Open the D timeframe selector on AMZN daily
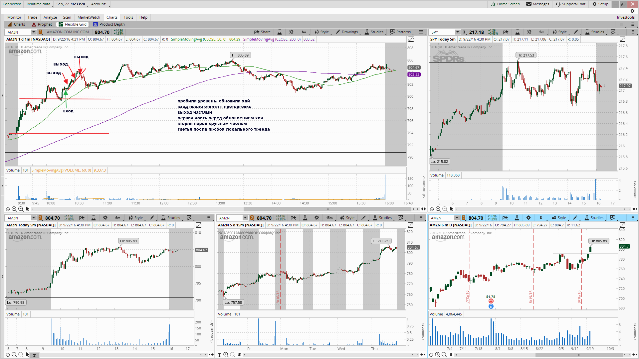Image resolution: width=639 pixels, height=359 pixels. [541, 218]
